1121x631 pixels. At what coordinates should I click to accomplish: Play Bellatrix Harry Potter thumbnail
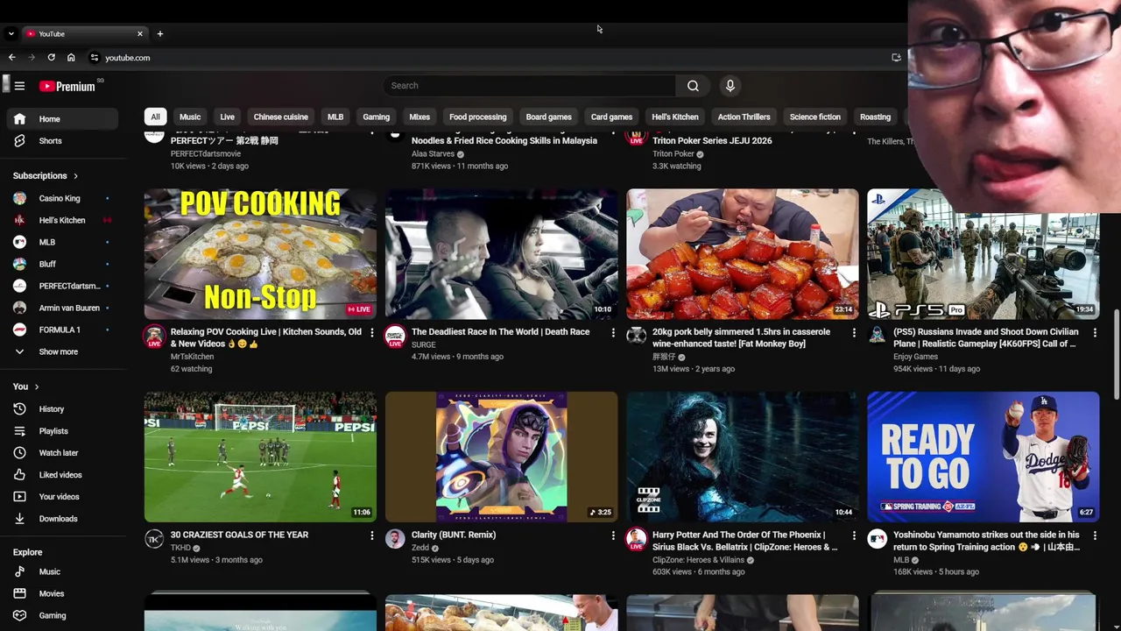pyautogui.click(x=743, y=457)
